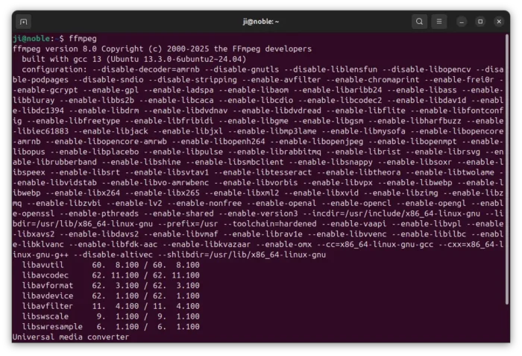Click the 'libavdevice' version row
Image resolution: width=522 pixels, height=356 pixels.
point(110,296)
